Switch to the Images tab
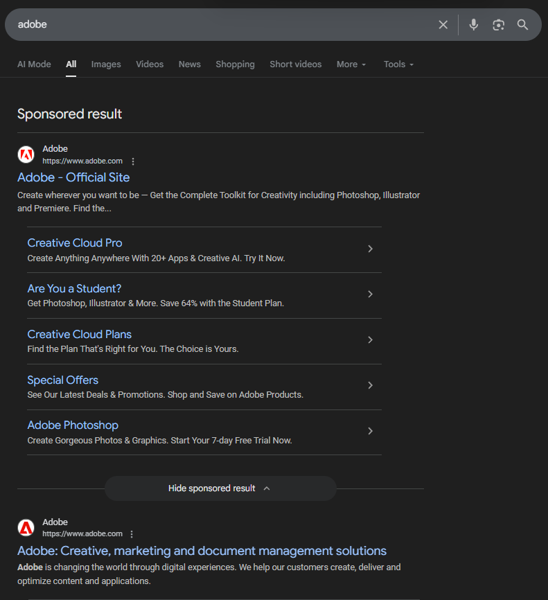548x600 pixels. (x=106, y=64)
